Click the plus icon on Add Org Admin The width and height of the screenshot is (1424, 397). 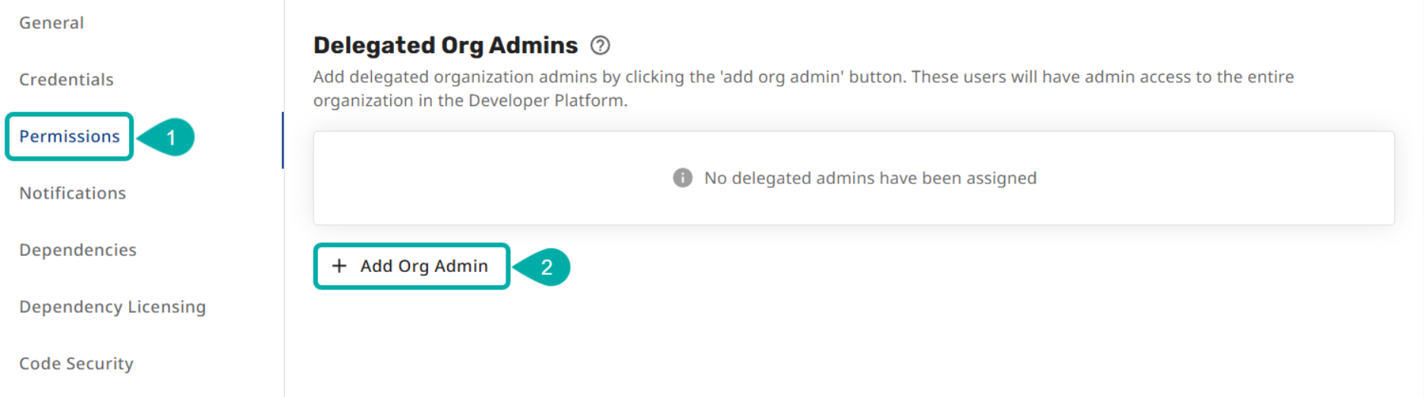[339, 266]
